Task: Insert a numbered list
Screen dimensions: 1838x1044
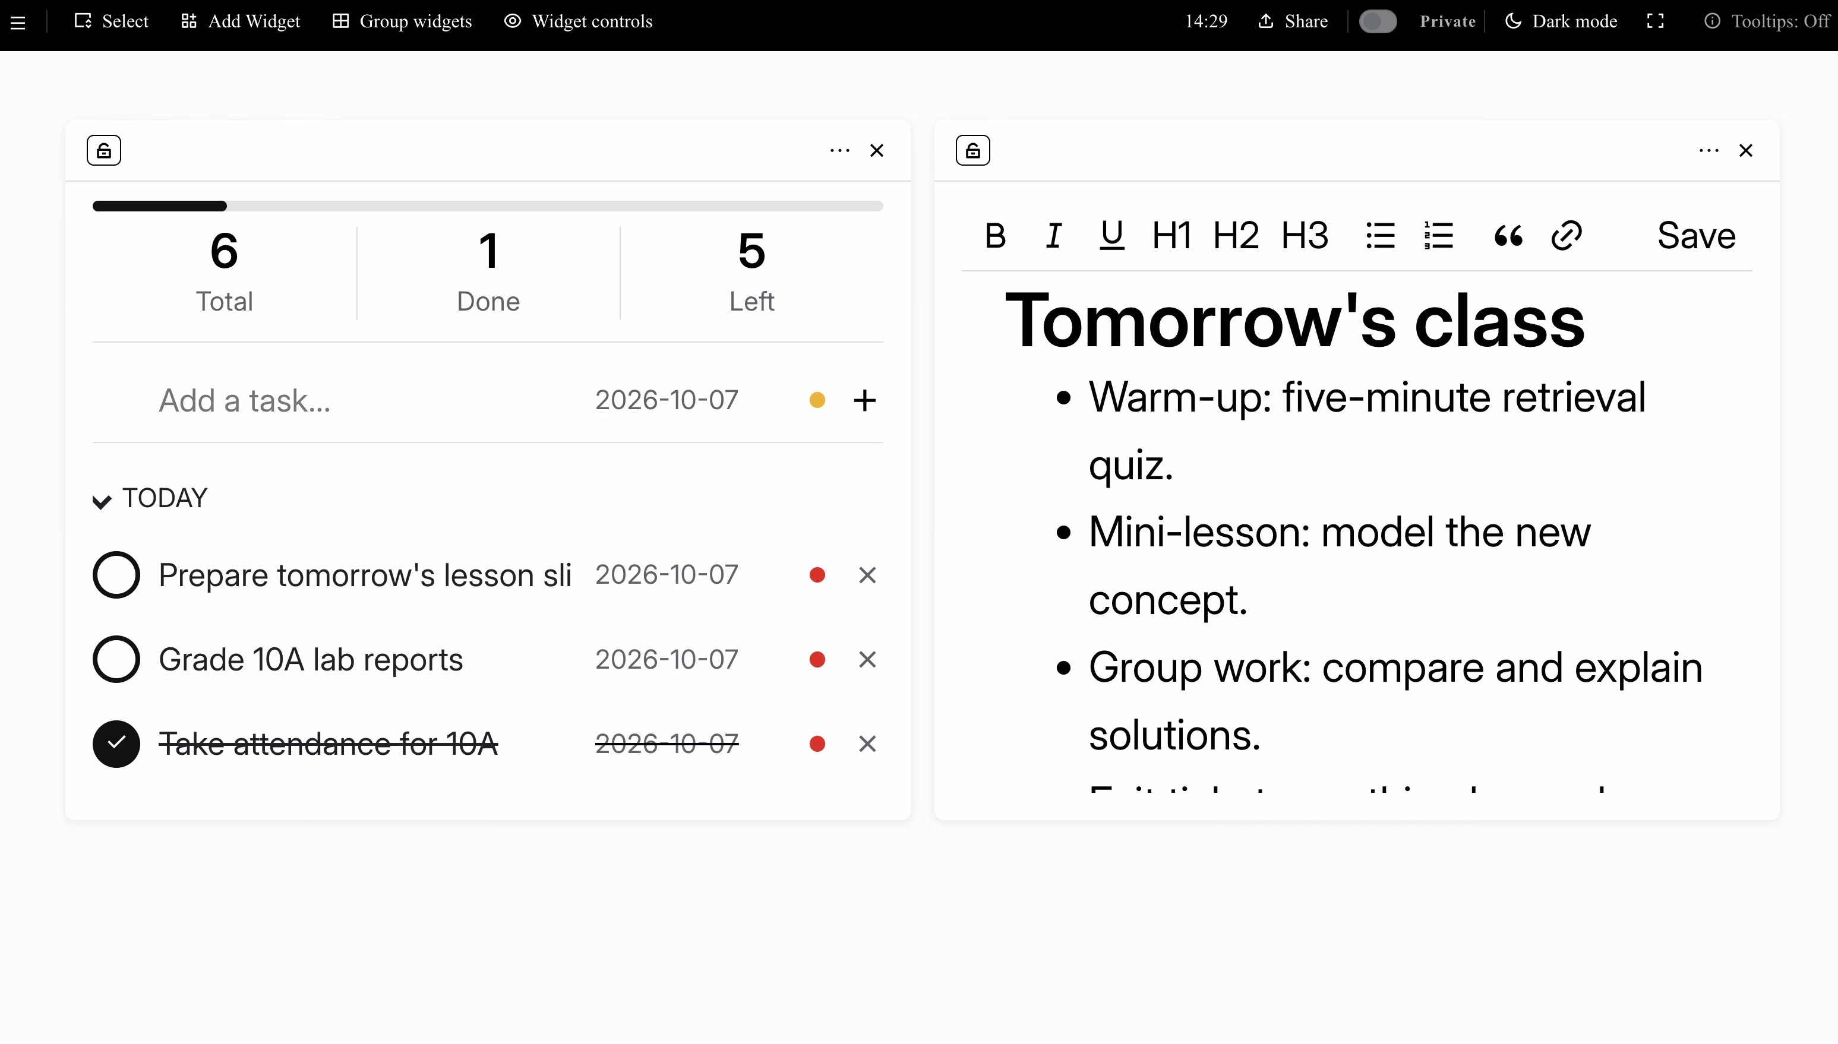Action: tap(1439, 236)
